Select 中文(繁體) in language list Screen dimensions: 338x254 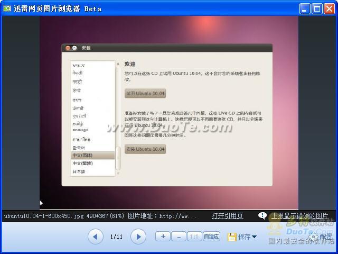coord(93,164)
